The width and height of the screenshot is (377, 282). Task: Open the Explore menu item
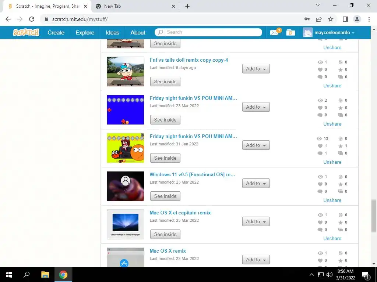click(85, 33)
